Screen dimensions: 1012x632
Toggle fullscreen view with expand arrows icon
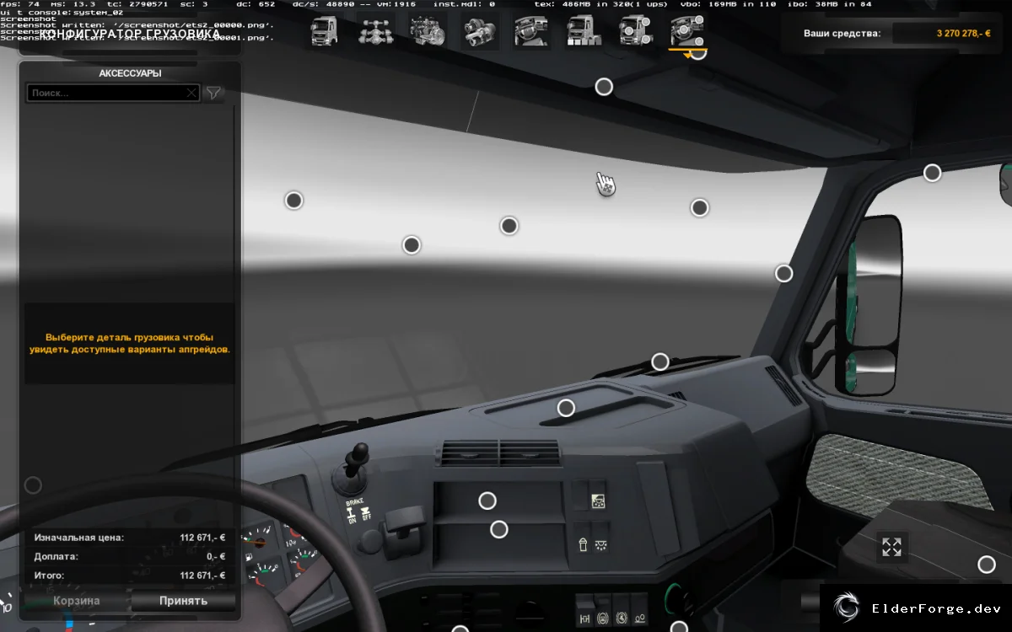coord(891,547)
